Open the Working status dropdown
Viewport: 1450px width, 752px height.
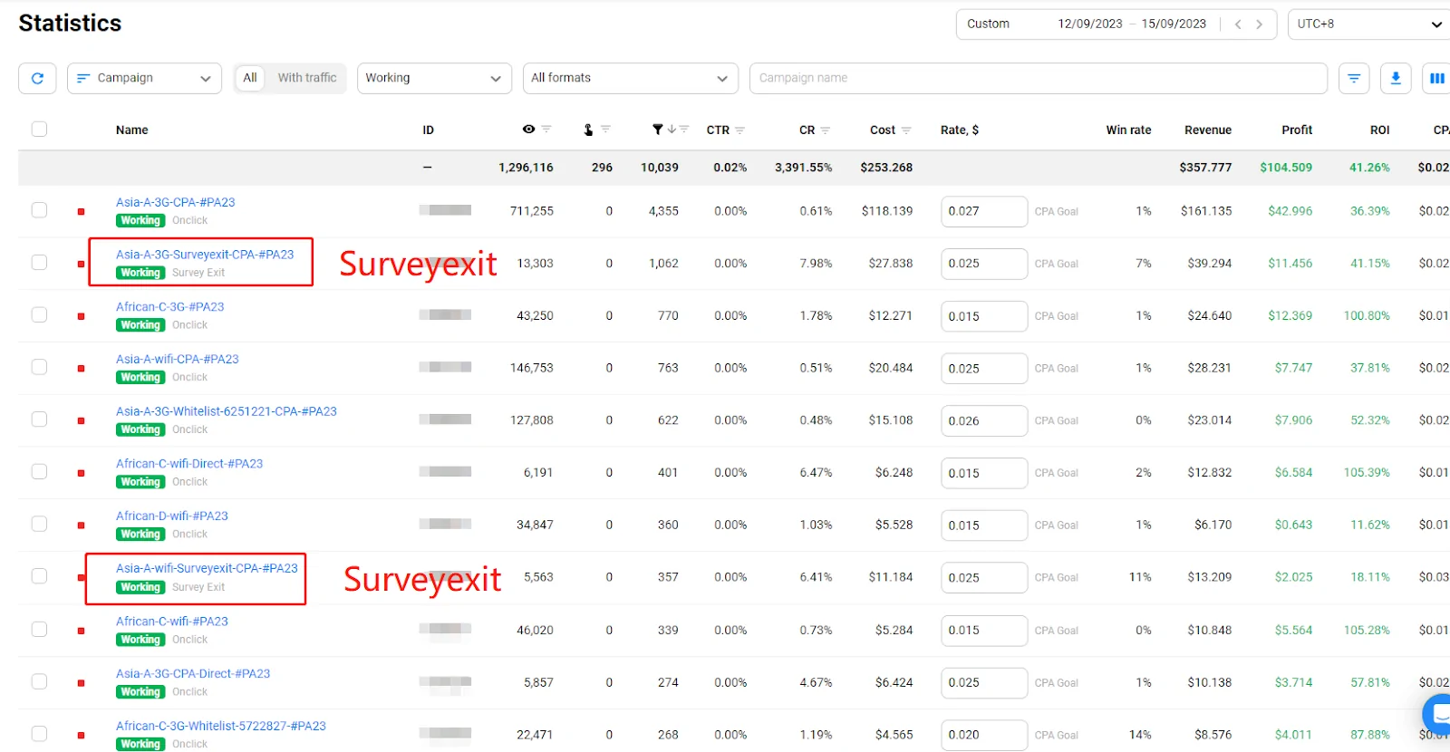(x=433, y=78)
